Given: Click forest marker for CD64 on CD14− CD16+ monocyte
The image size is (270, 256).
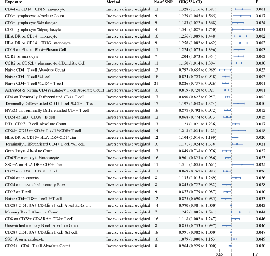Looking at the screenshot, I should click(x=243, y=9).
